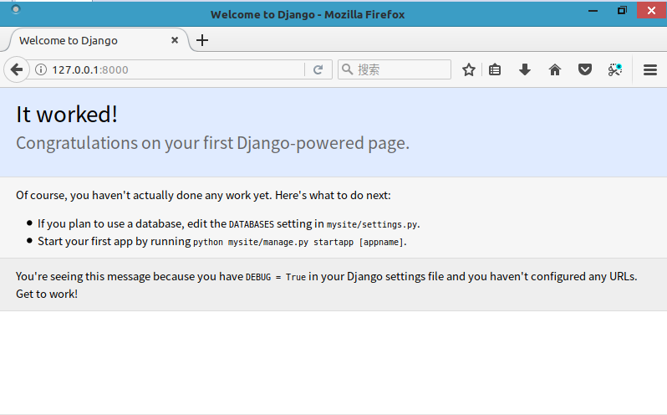Screen dimensions: 667x415
Task: Click the 'mysite/settings.py' code text
Action: pos(372,224)
